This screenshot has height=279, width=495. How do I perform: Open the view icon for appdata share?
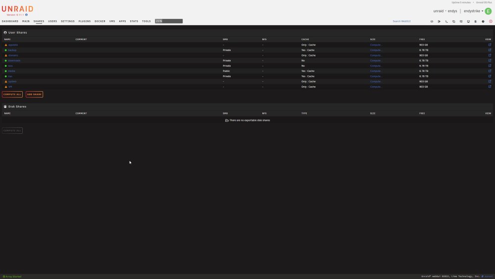coord(490,45)
